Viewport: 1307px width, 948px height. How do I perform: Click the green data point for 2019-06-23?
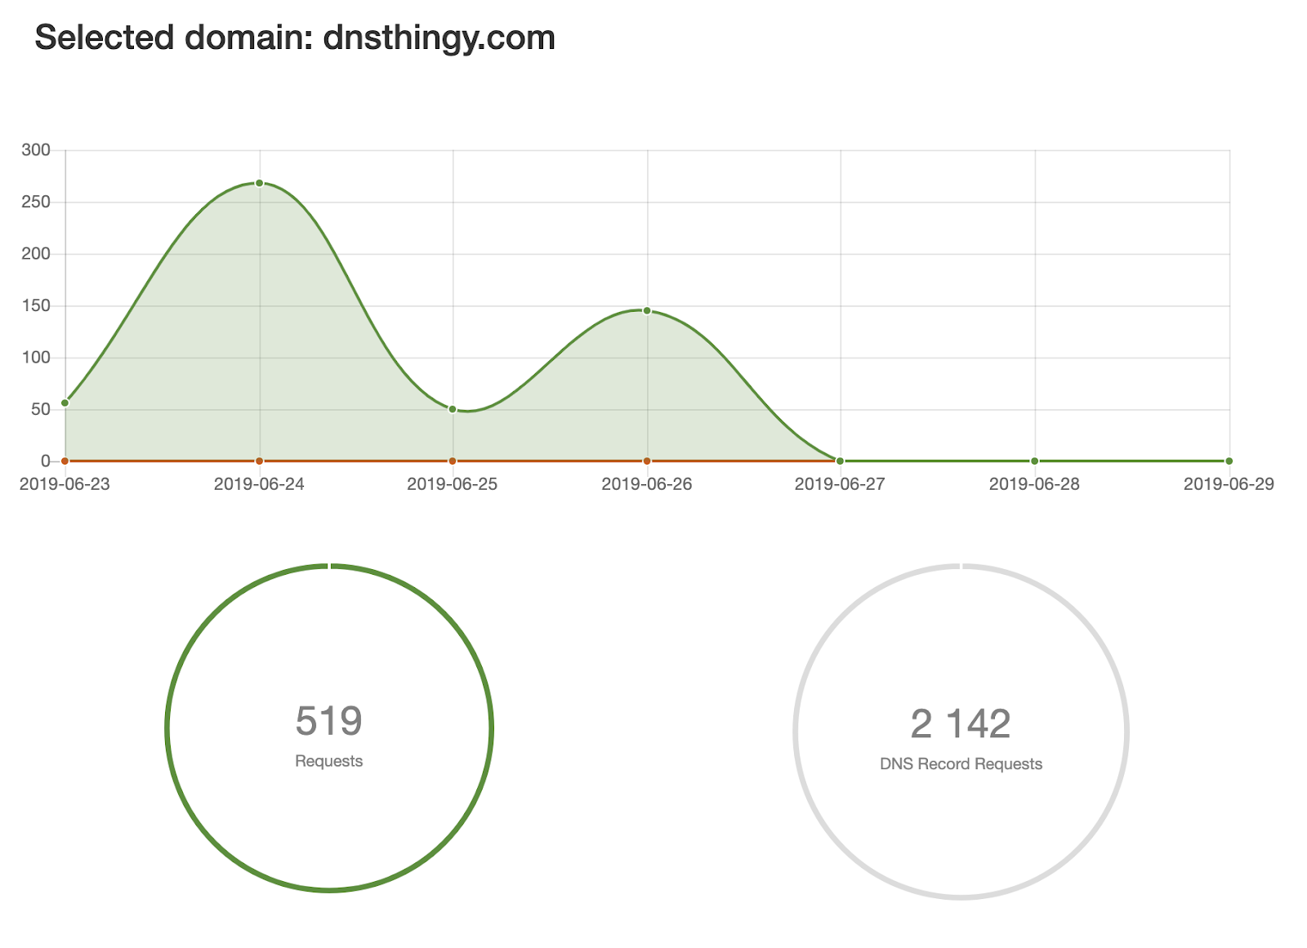65,403
